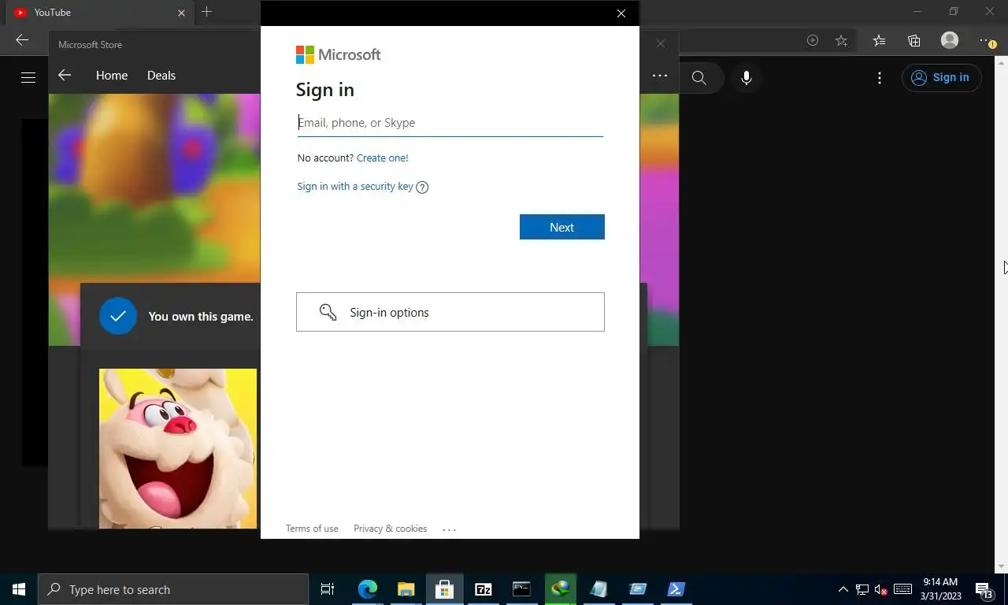
Task: Open the Home tab in Microsoft Store
Action: [112, 76]
